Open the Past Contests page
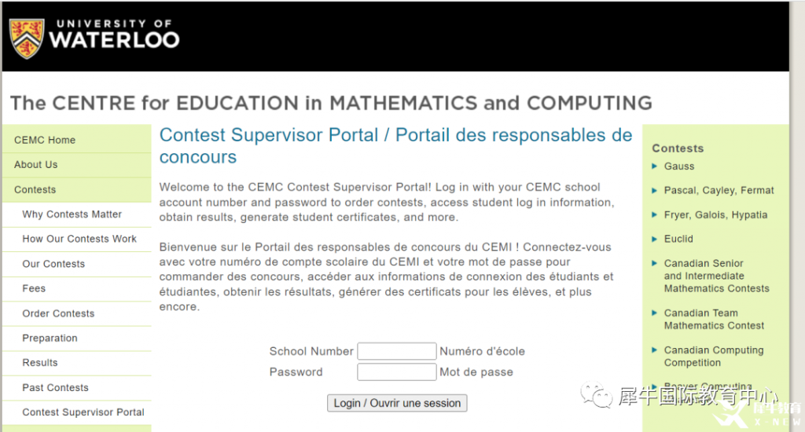 pyautogui.click(x=55, y=387)
